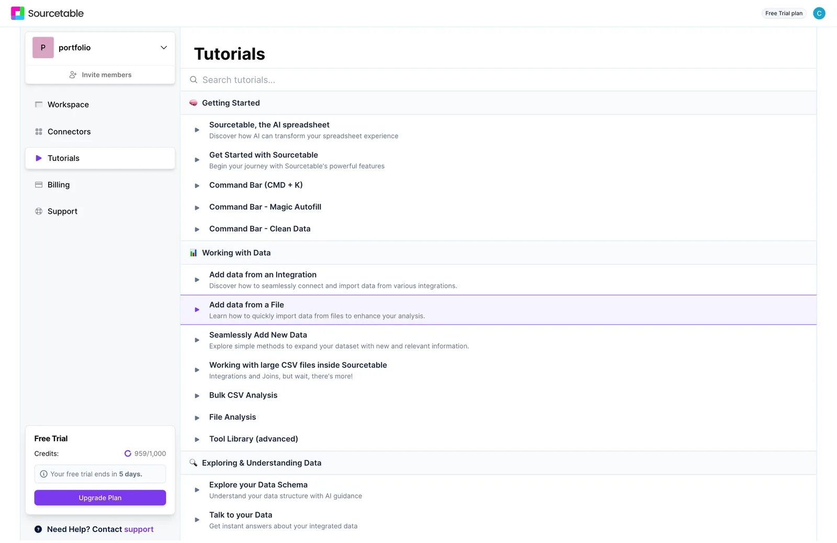
Task: Click the Getting Started brain icon
Action: (194, 103)
